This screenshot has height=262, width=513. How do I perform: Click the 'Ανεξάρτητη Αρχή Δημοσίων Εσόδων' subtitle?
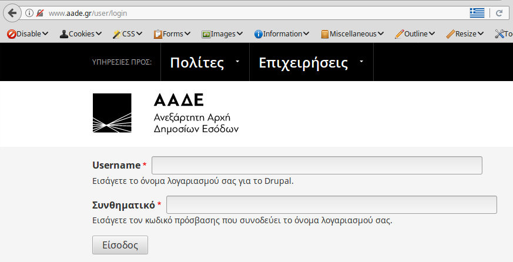[196, 123]
